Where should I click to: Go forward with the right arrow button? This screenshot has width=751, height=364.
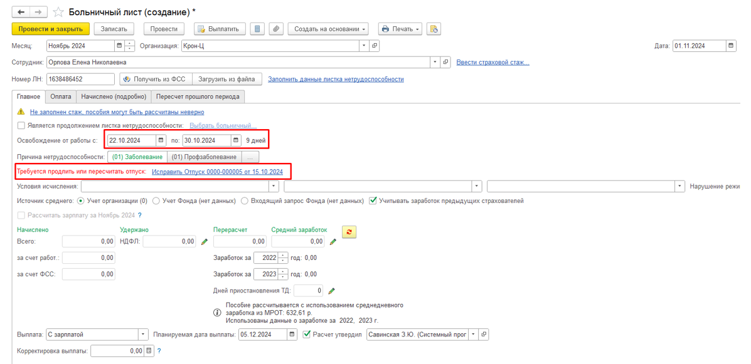click(x=39, y=11)
